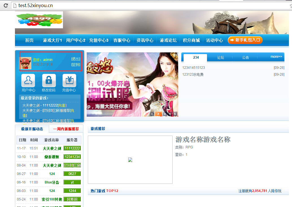Click the 签到 sign-in link
The image size is (292, 207).
click(x=76, y=65)
